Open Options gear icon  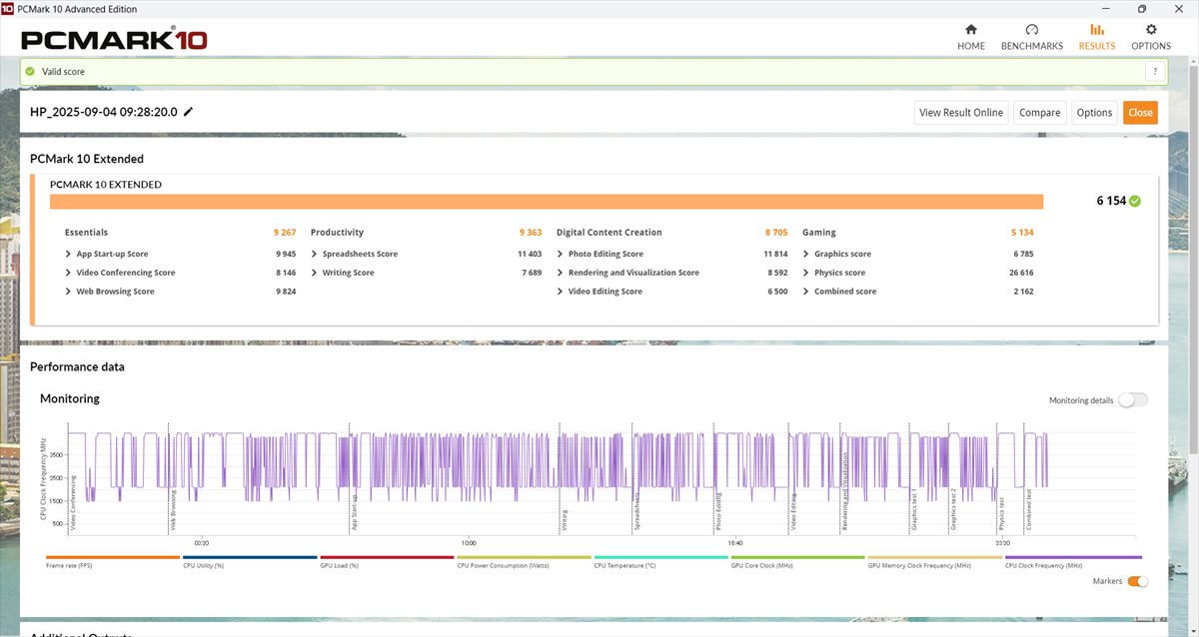[x=1150, y=30]
